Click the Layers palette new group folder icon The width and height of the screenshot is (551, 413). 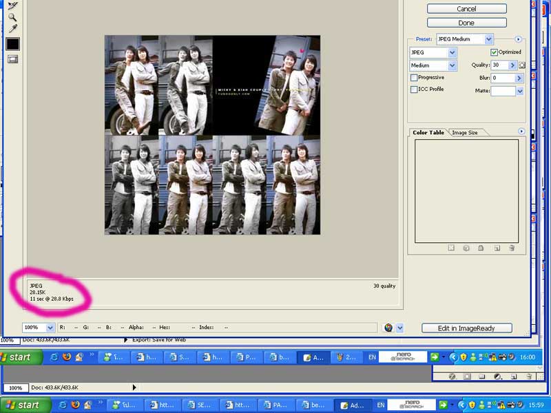481,377
